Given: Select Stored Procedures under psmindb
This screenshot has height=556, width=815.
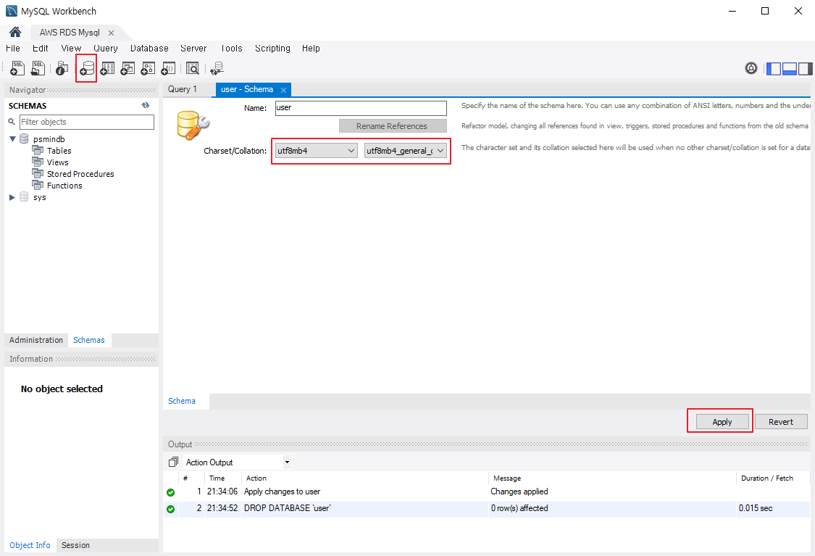Looking at the screenshot, I should 80,174.
